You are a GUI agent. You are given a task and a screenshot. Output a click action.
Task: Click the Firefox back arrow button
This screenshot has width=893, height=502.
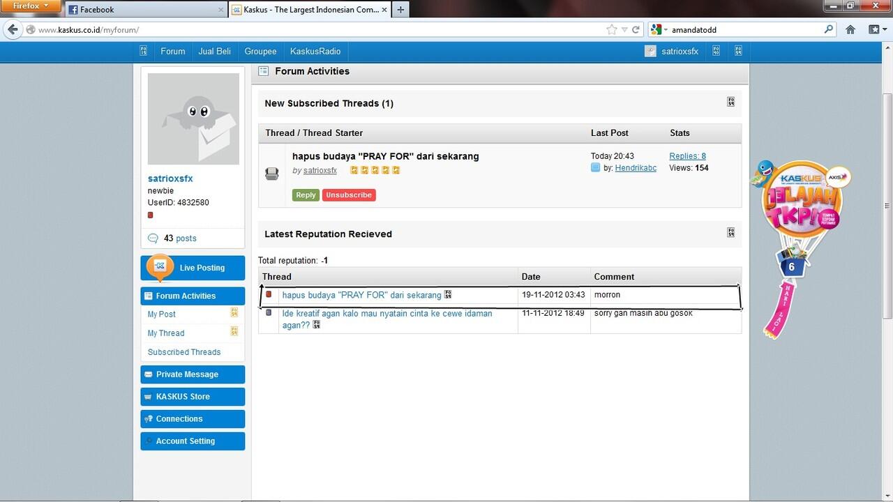pos(13,29)
